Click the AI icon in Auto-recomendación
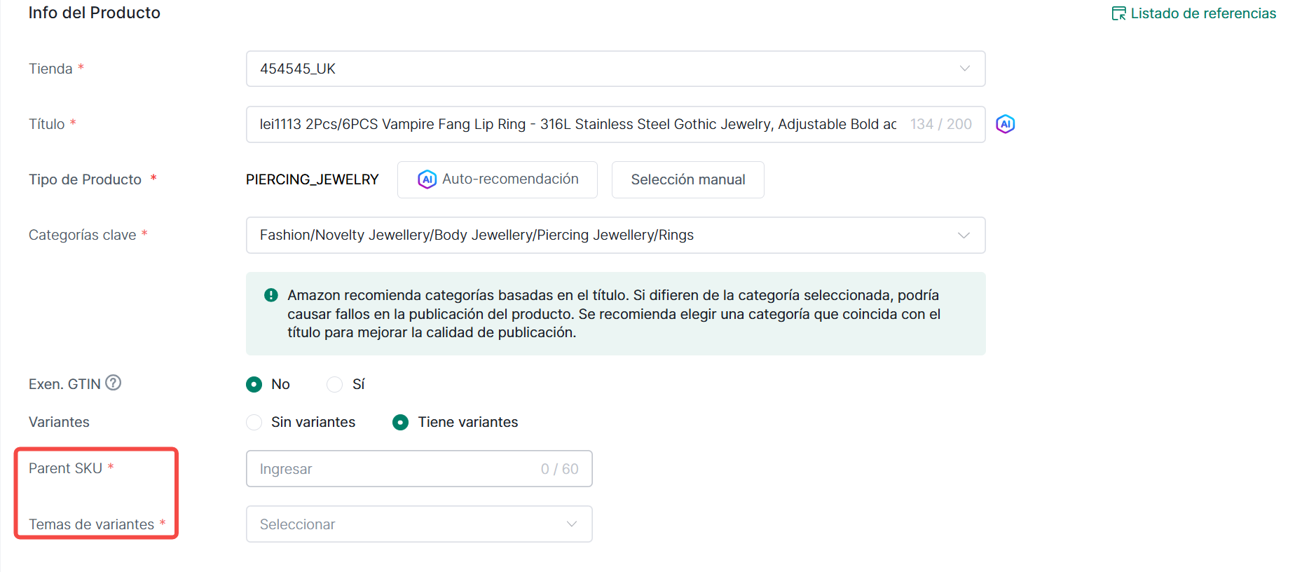1302x572 pixels. tap(427, 179)
